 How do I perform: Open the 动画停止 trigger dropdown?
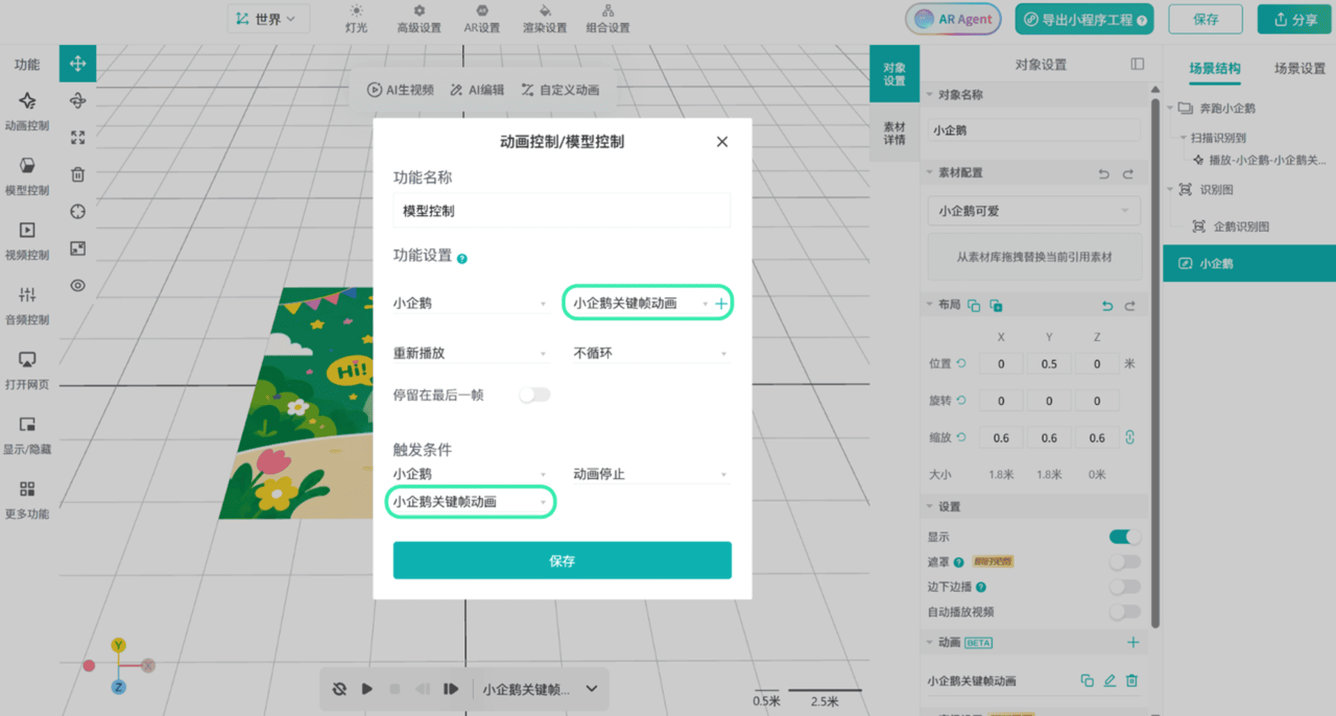[651, 475]
